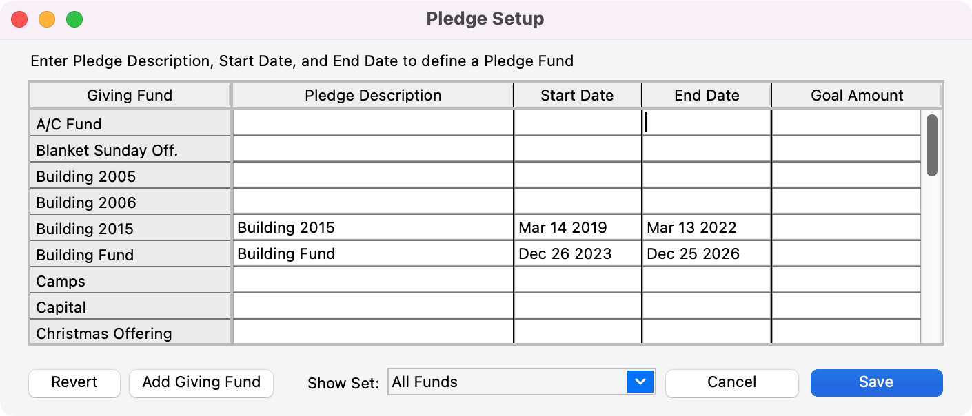Click the End Date column header
This screenshot has height=416, width=972.
[706, 95]
